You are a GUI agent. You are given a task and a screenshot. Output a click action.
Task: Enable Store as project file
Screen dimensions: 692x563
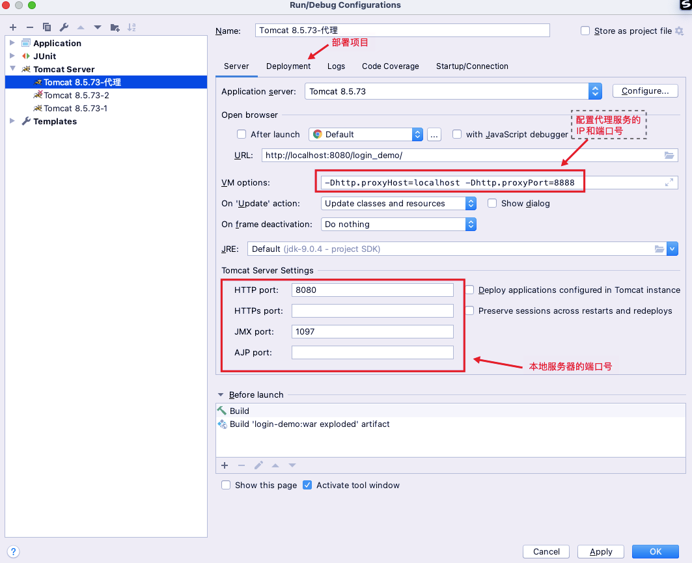[x=585, y=31]
